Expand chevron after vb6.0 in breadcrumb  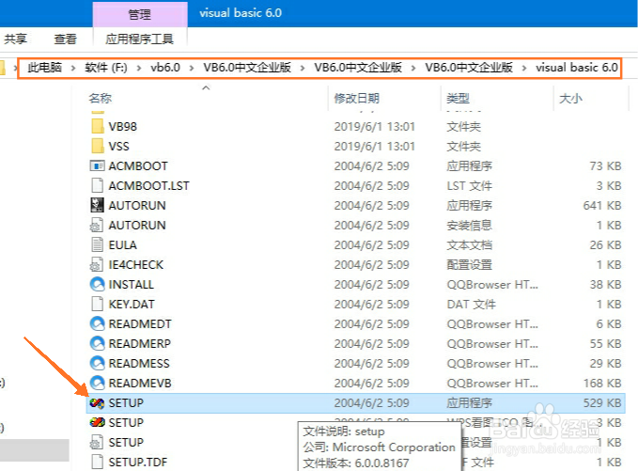pyautogui.click(x=192, y=68)
